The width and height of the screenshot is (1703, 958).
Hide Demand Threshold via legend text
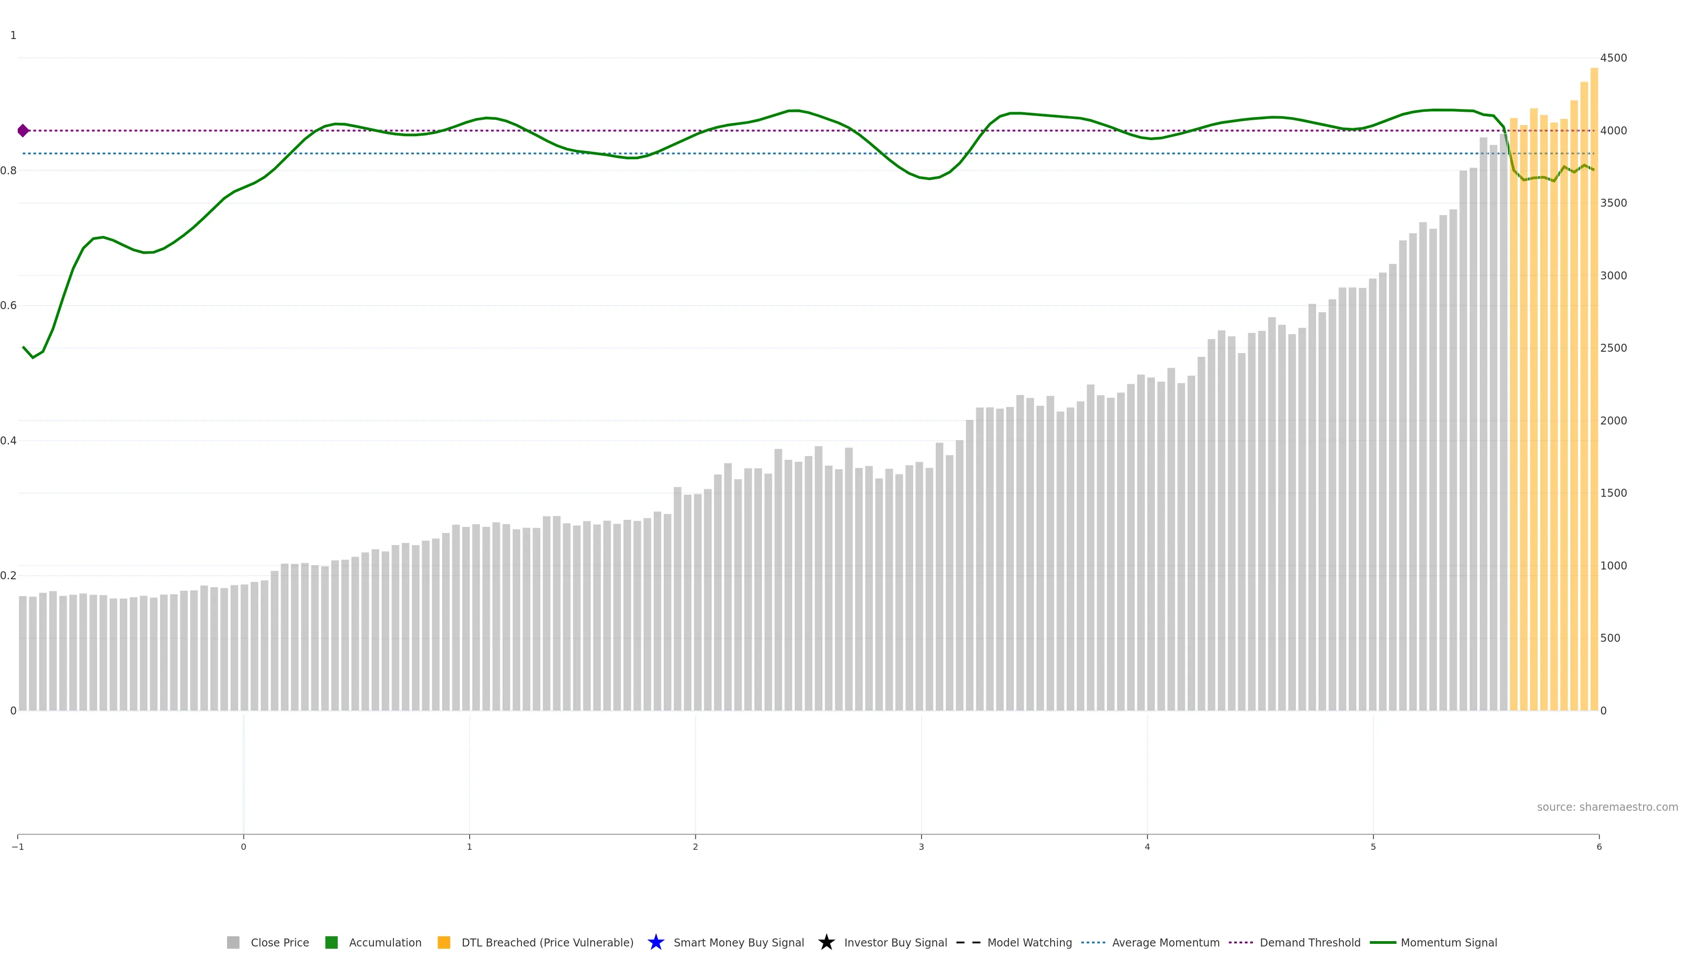pyautogui.click(x=1310, y=942)
